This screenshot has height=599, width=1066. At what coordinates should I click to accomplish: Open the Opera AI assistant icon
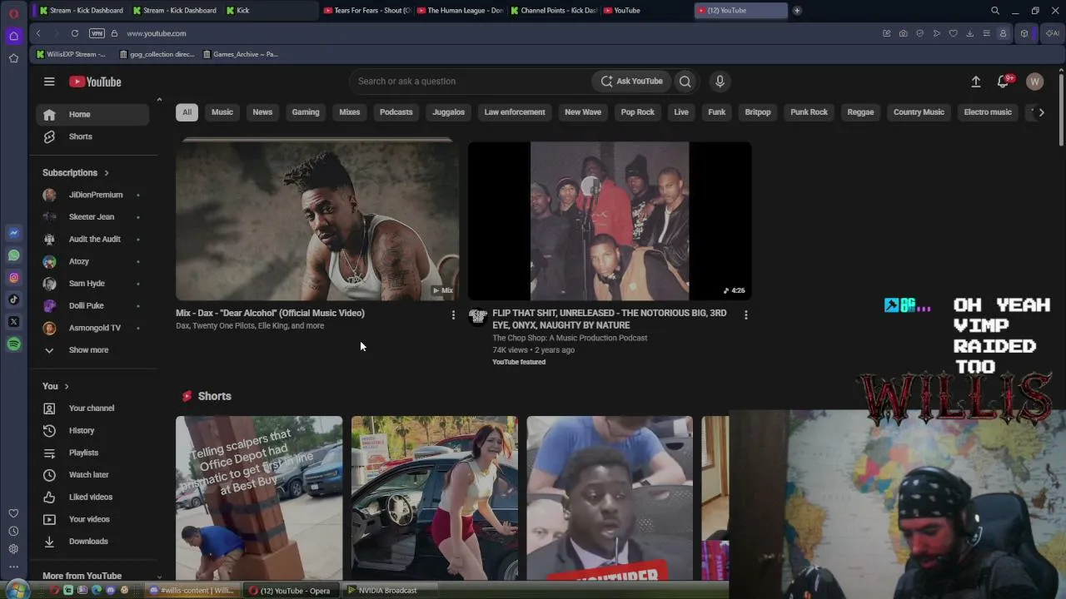(x=1052, y=33)
